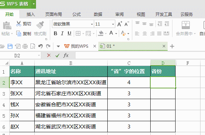Align text right
Viewport: 205px width, 135px height.
(x=152, y=33)
